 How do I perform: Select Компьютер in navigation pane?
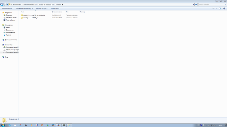[x=9, y=45]
